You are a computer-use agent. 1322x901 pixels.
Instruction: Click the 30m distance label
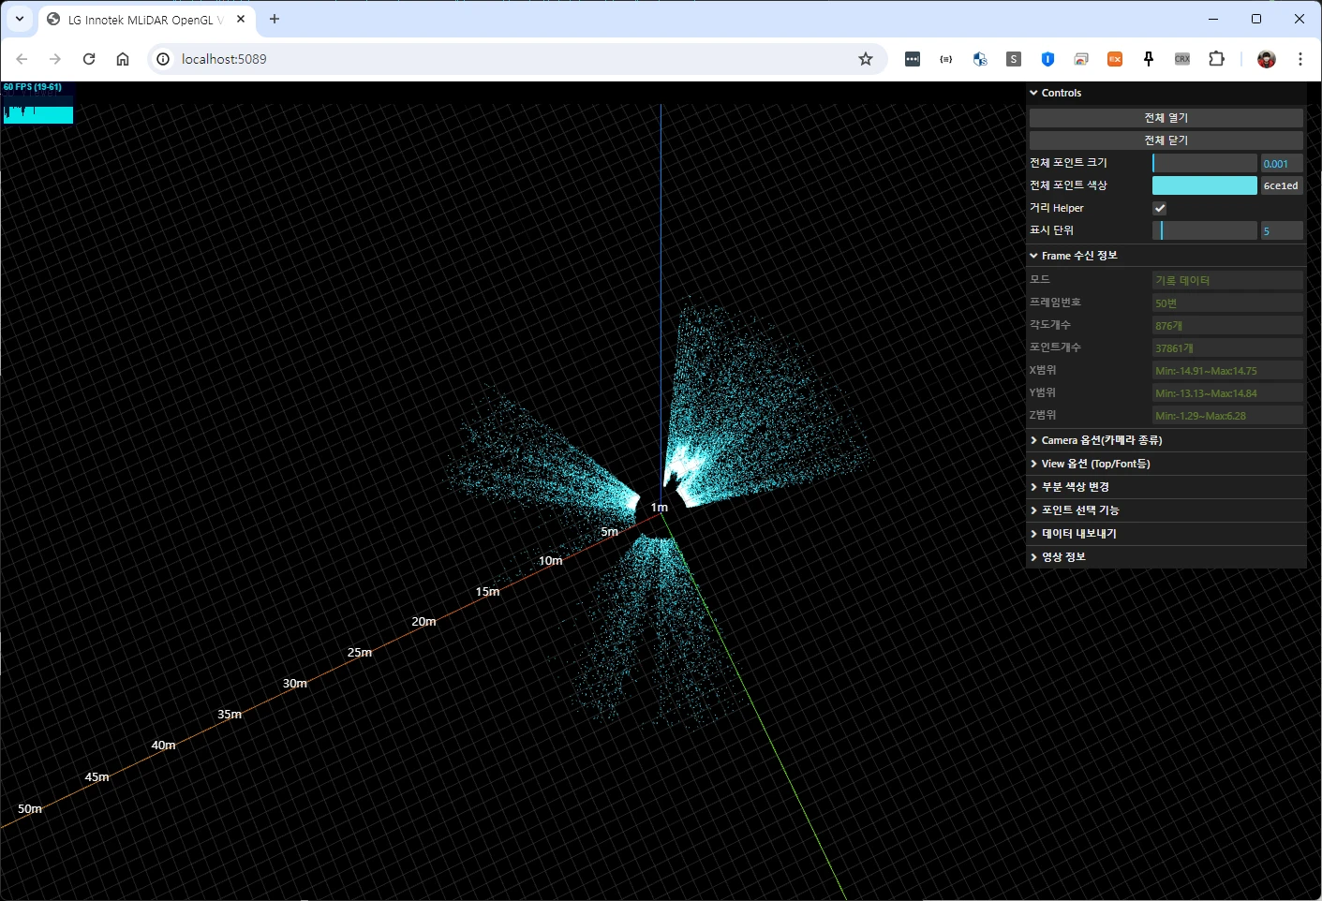point(295,683)
